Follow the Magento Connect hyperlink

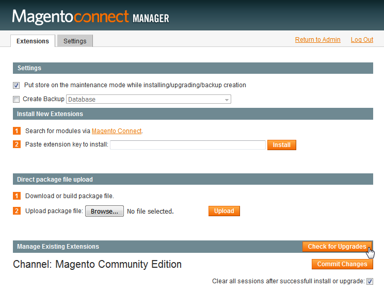point(117,131)
